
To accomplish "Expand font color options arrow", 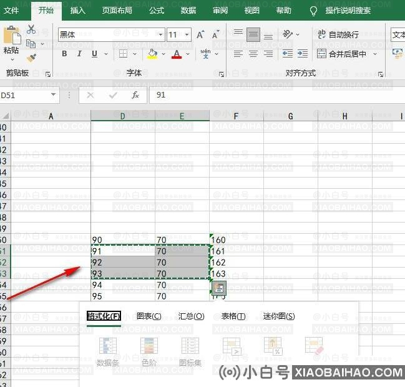I will (x=188, y=54).
